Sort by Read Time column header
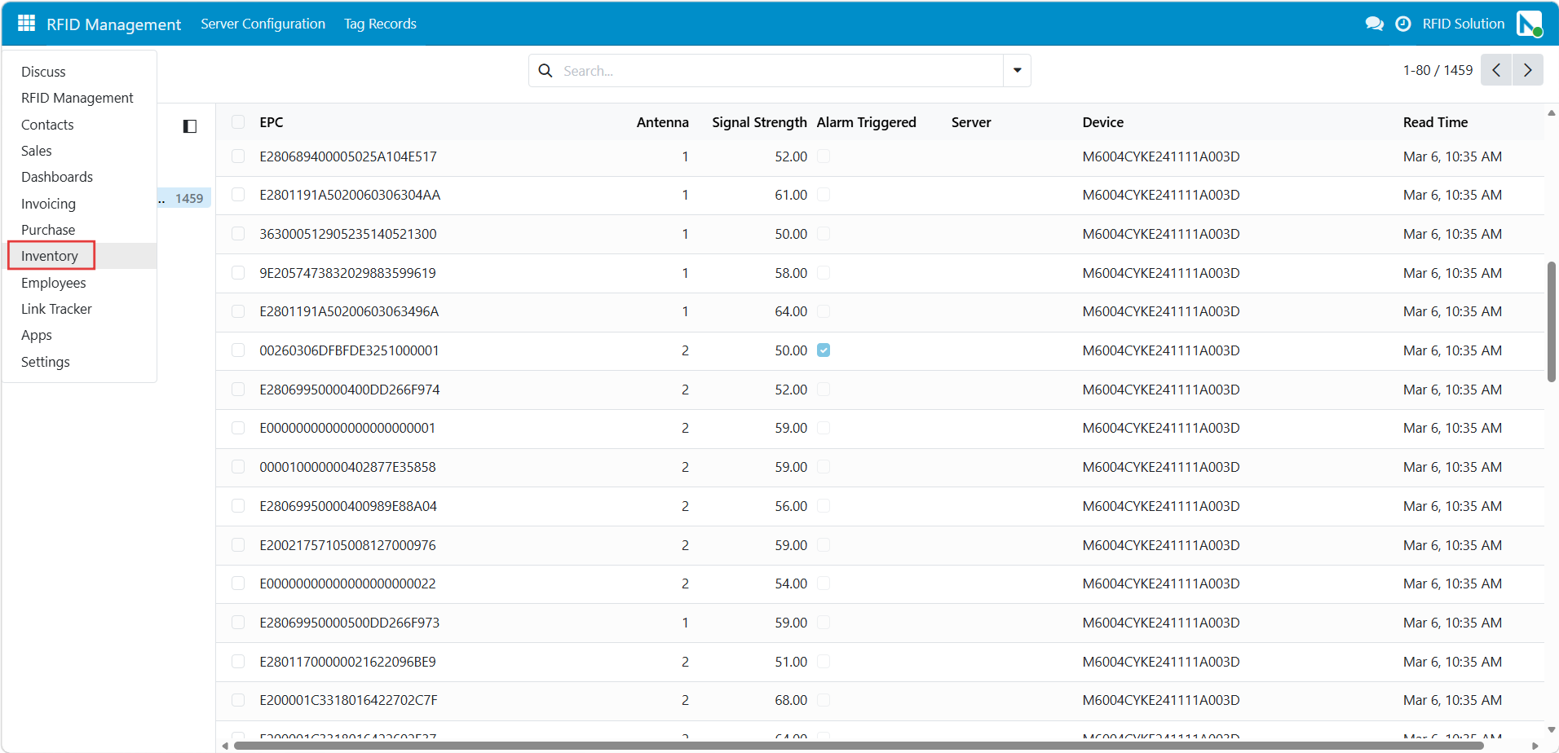Viewport: 1559px width, 753px height. point(1435,122)
